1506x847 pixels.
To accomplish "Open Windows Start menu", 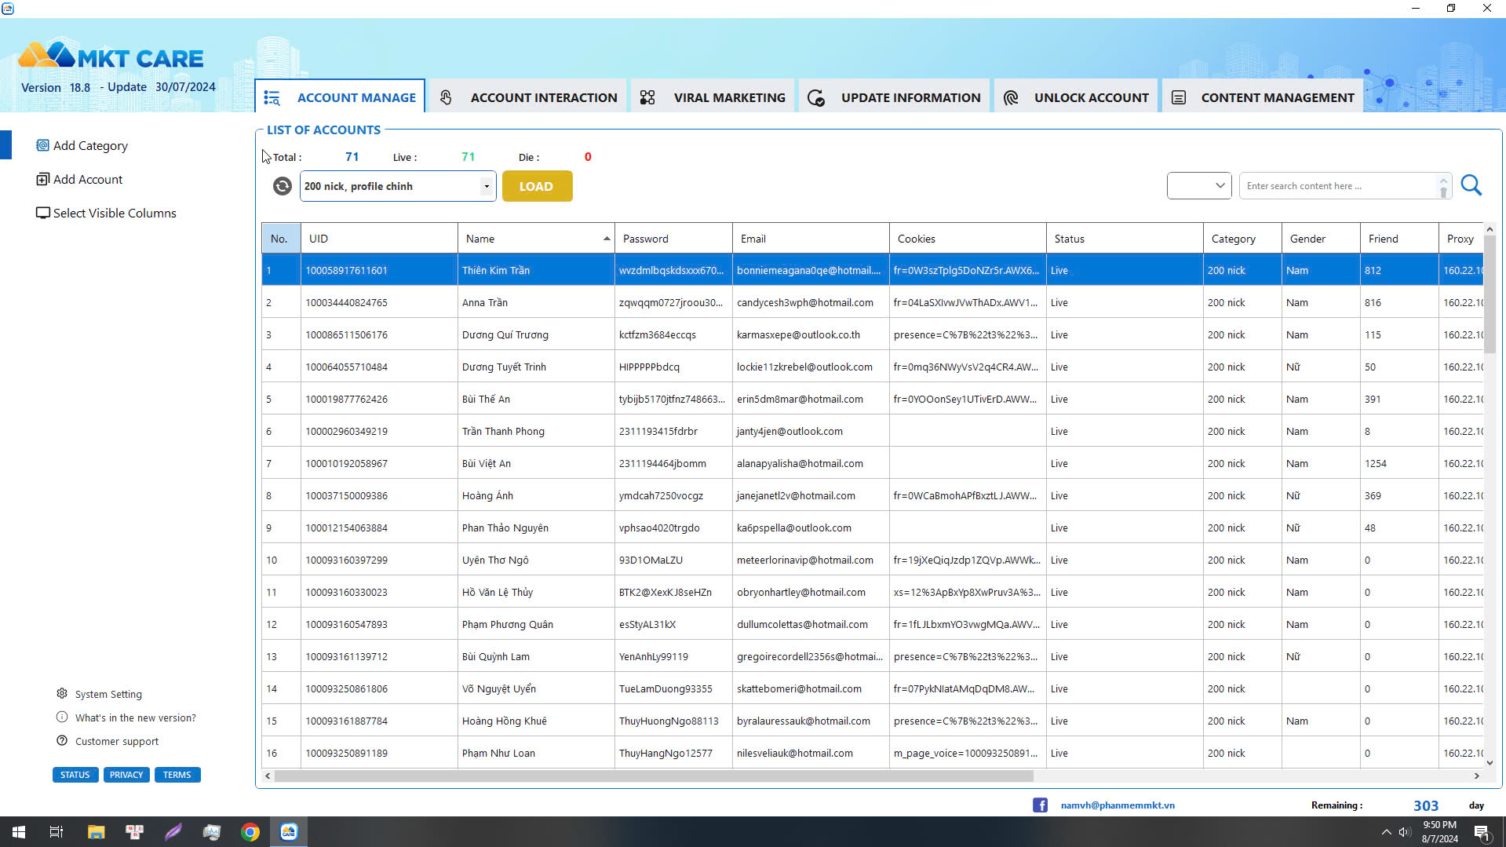I will tap(19, 832).
